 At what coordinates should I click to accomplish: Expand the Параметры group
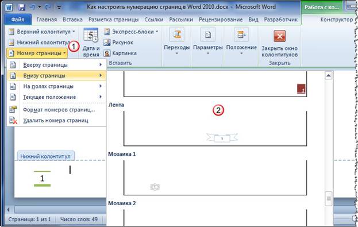point(208,41)
